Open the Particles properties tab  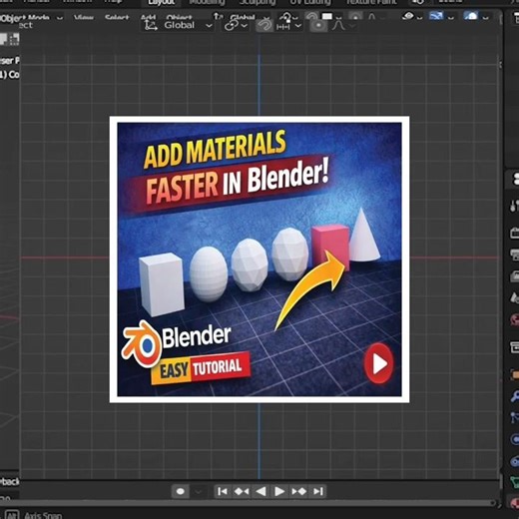point(514,417)
